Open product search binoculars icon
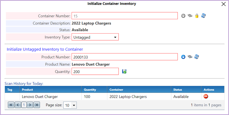This screenshot has height=115, width=229. (x=190, y=57)
